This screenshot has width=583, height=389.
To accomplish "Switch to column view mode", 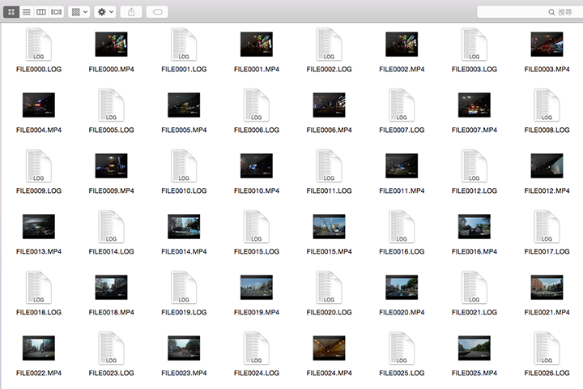I will 41,12.
